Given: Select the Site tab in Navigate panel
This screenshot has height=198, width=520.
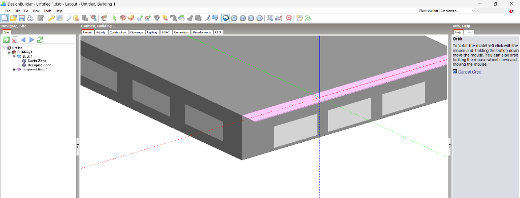Looking at the screenshot, I should (6, 32).
